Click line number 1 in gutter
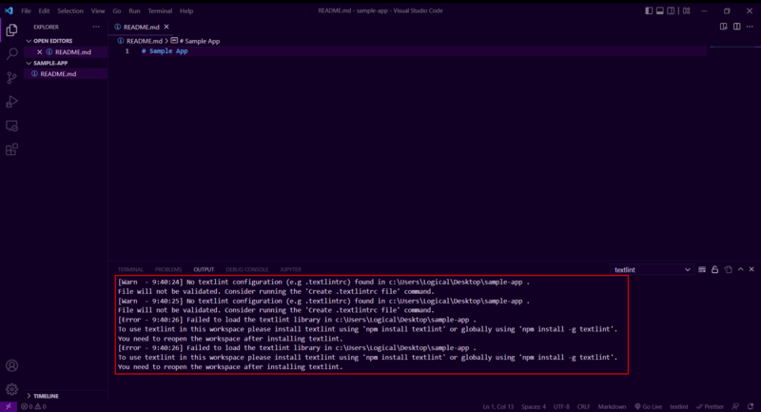Screen dimensions: 761x412 (x=127, y=51)
